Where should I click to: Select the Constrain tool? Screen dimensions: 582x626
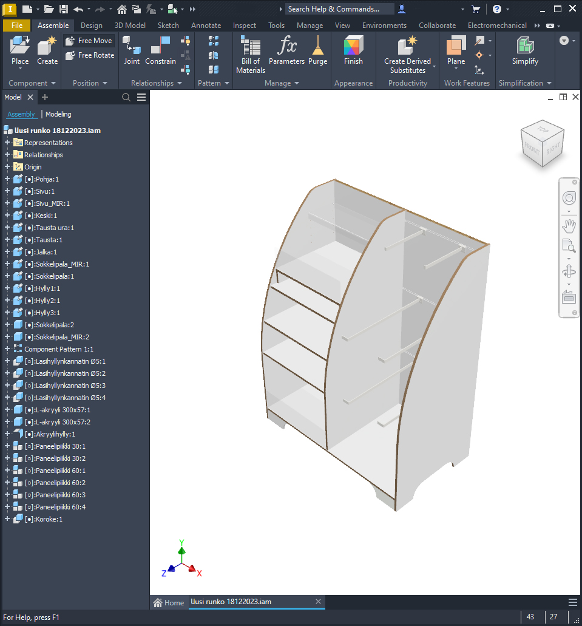[160, 47]
